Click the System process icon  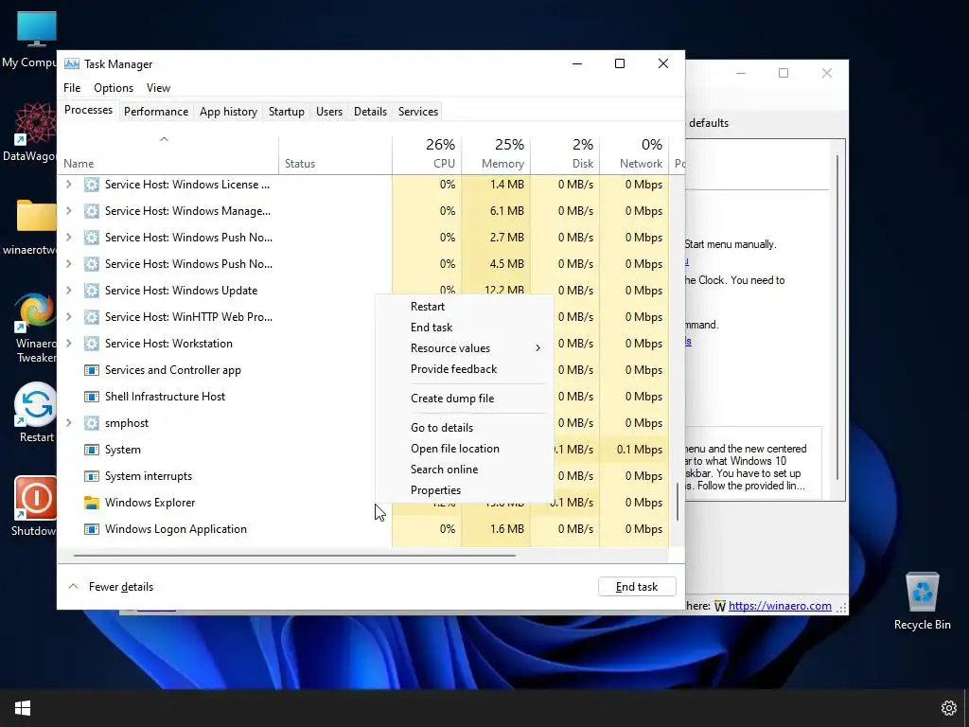(92, 450)
